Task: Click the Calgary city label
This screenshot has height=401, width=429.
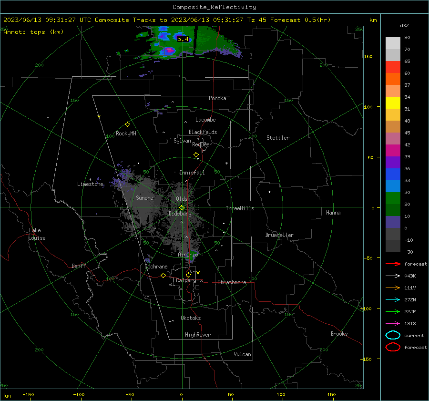Action: [186, 280]
